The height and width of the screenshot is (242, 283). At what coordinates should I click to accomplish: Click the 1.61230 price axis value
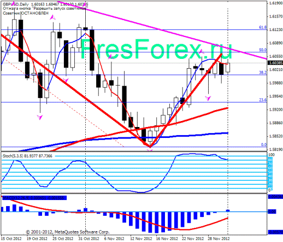pyautogui.click(x=276, y=29)
